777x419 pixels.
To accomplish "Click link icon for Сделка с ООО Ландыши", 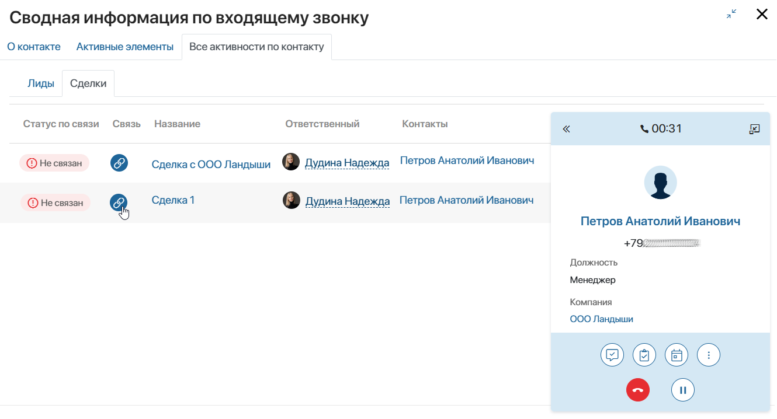I will click(x=119, y=163).
